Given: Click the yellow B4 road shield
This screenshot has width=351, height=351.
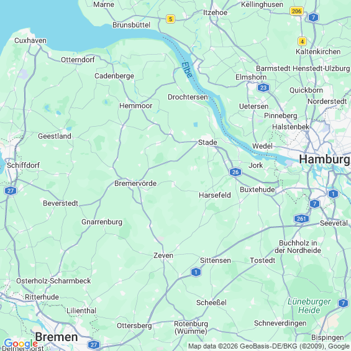Looking at the screenshot, I should 302,42.
